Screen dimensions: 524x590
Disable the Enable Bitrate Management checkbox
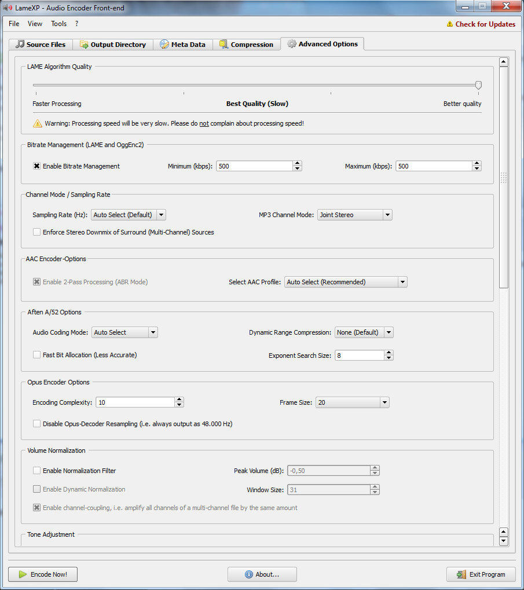click(x=36, y=166)
